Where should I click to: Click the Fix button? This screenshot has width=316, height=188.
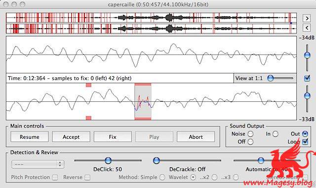[113, 137]
